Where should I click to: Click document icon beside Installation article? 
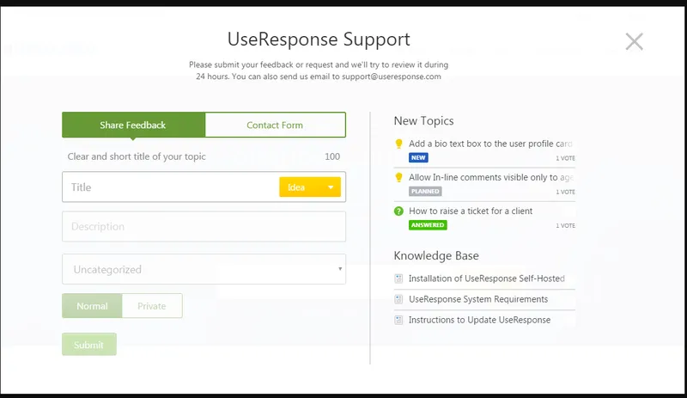(x=398, y=279)
